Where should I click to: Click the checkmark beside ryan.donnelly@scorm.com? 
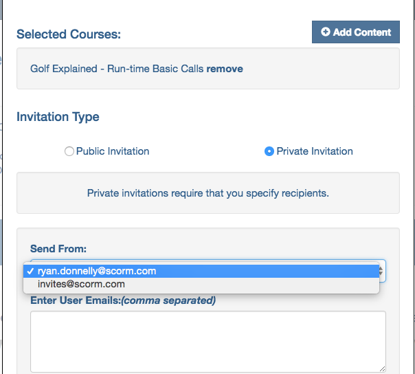[x=31, y=271]
